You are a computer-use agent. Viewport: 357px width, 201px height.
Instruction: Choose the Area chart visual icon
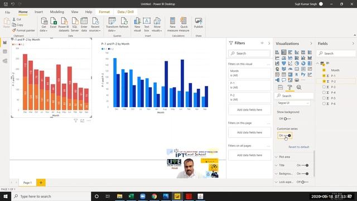(284, 58)
